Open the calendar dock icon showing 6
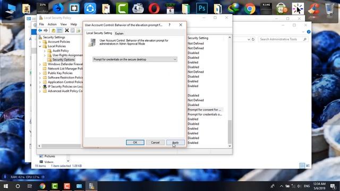340x191 pixels. 170,8
